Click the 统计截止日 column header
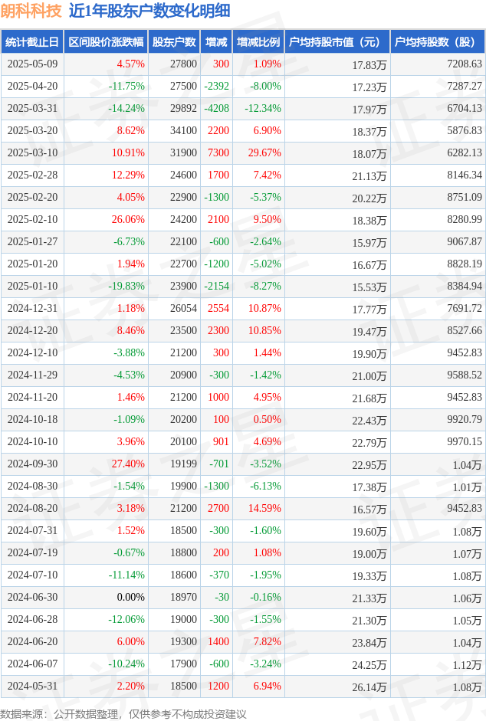Screen dimensions: 486x721 tap(32, 42)
